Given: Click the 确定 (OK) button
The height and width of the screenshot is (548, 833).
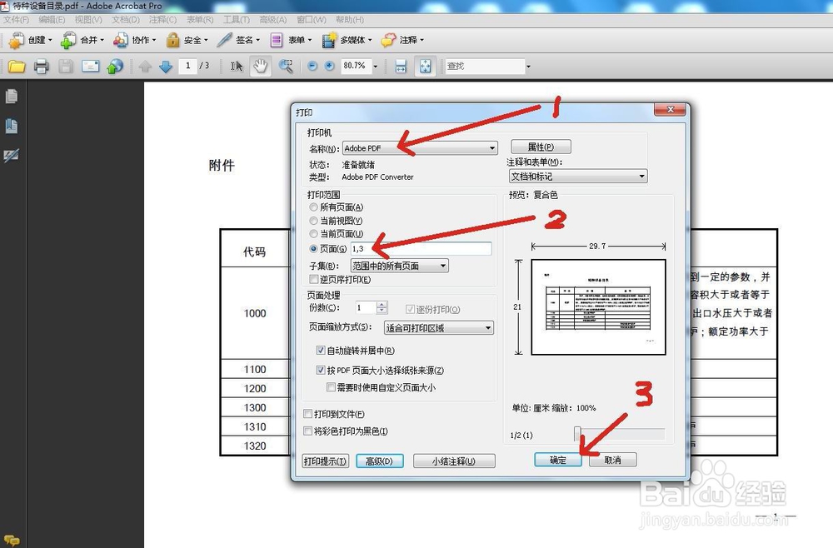Looking at the screenshot, I should (556, 460).
